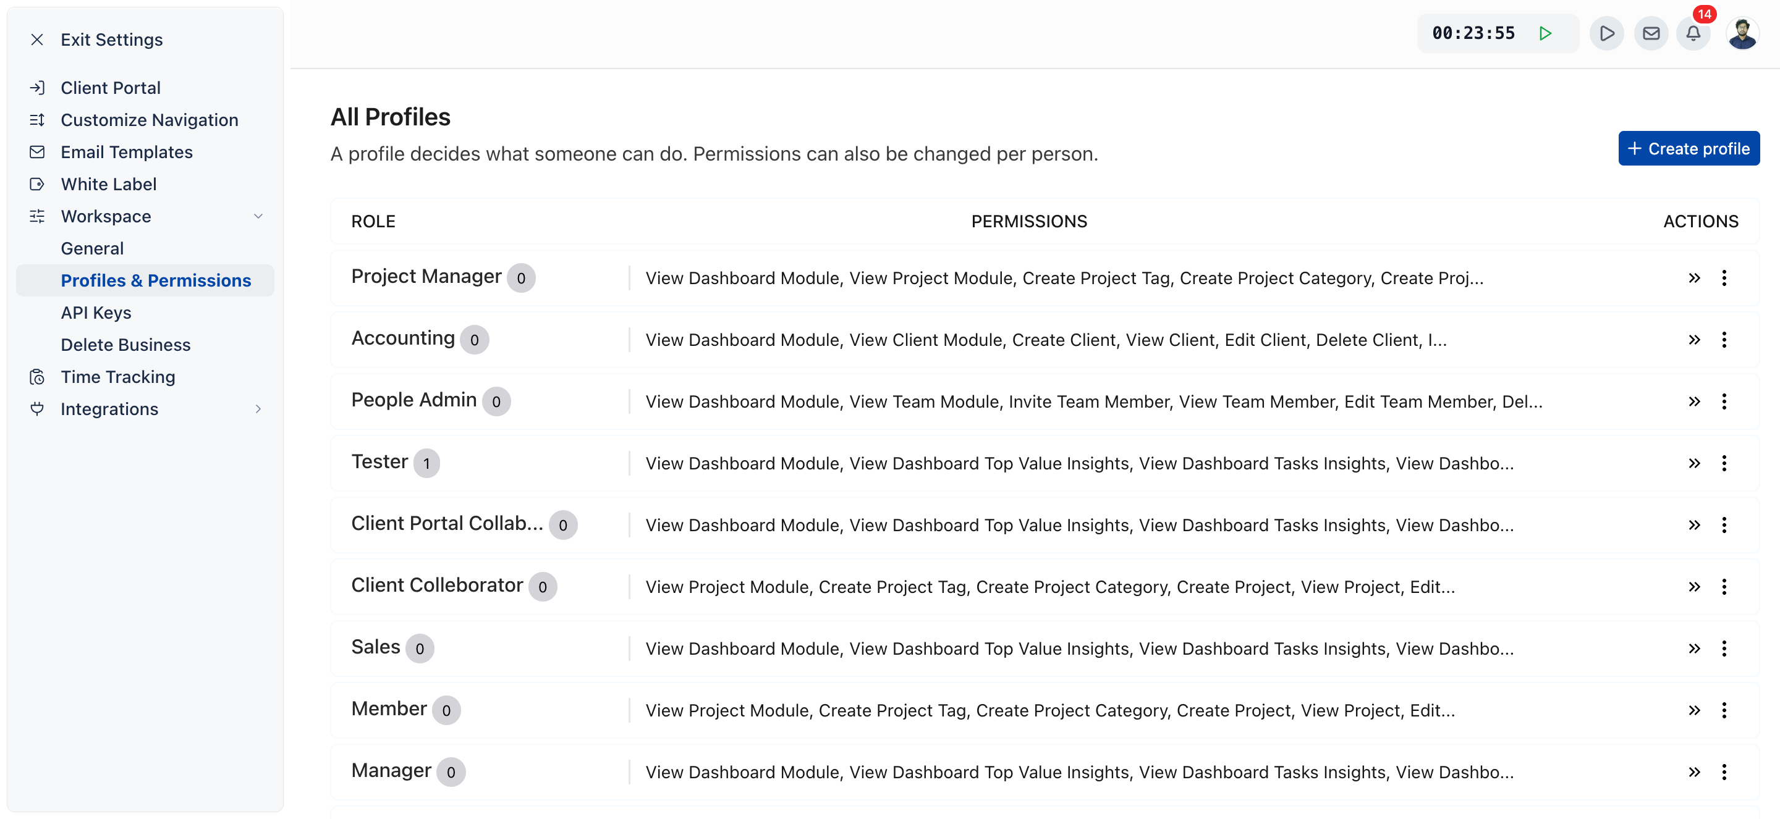Viewport: 1780px width, 819px height.
Task: Open Time Tracking settings
Action: [x=117, y=377]
